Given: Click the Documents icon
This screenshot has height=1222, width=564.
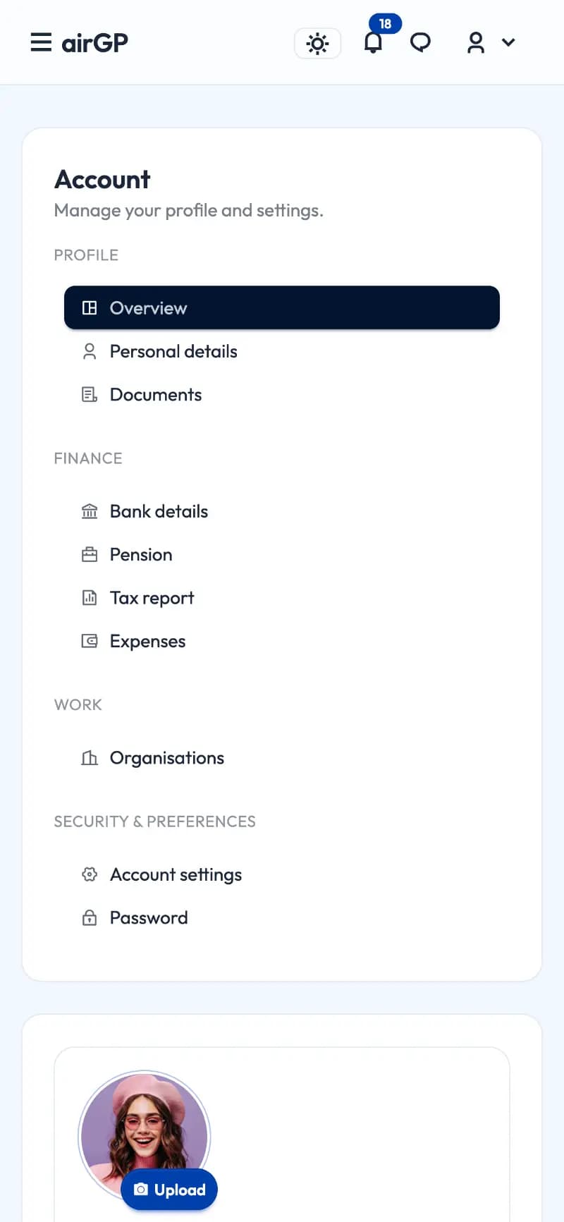Looking at the screenshot, I should pyautogui.click(x=90, y=395).
